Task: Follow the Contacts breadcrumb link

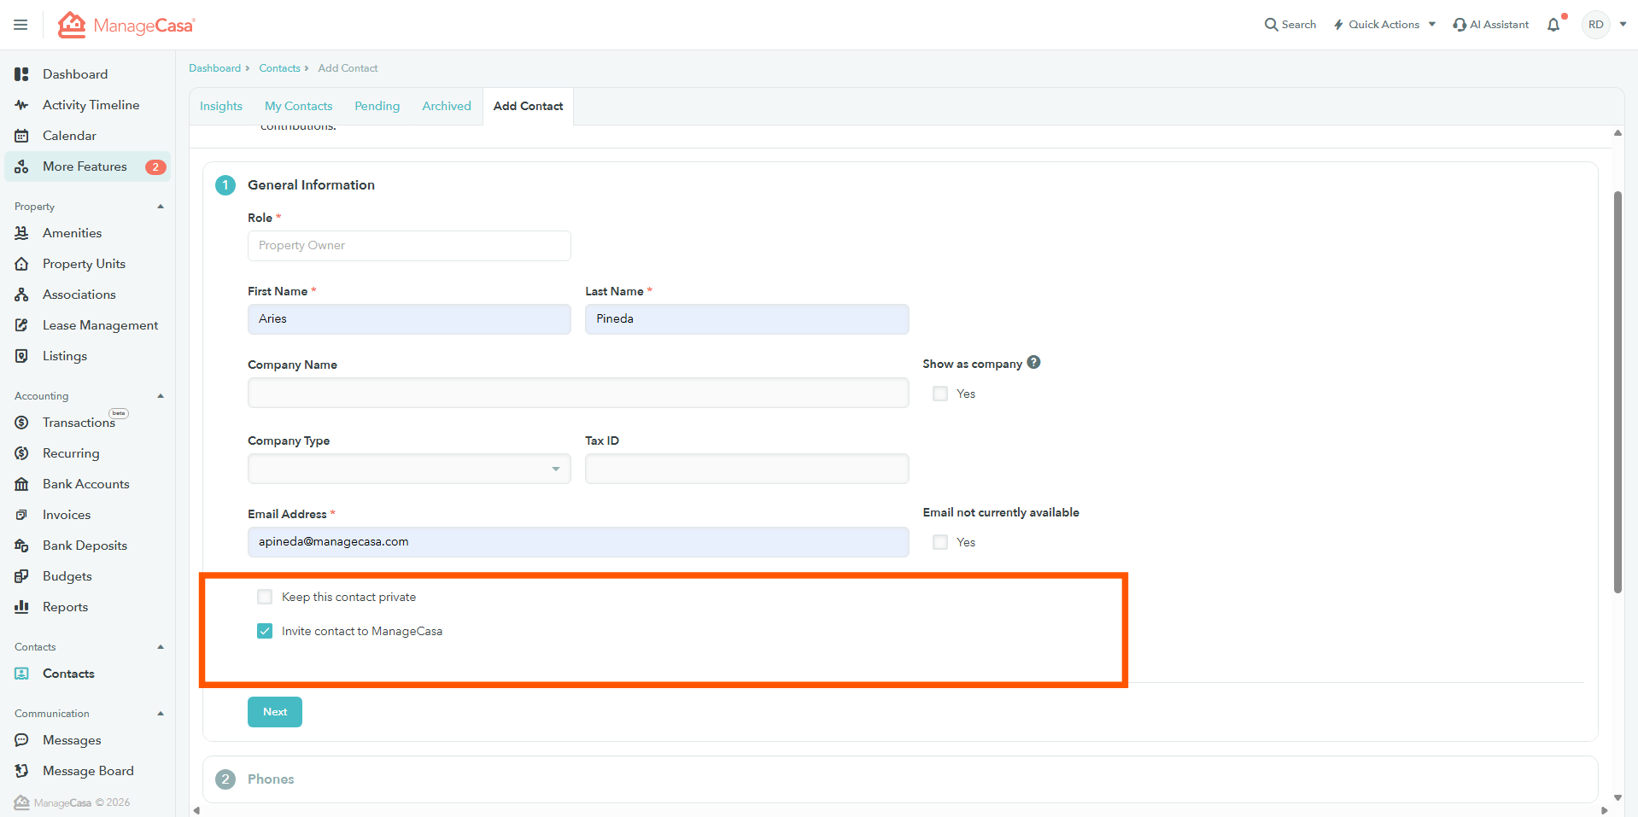Action: pyautogui.click(x=279, y=68)
